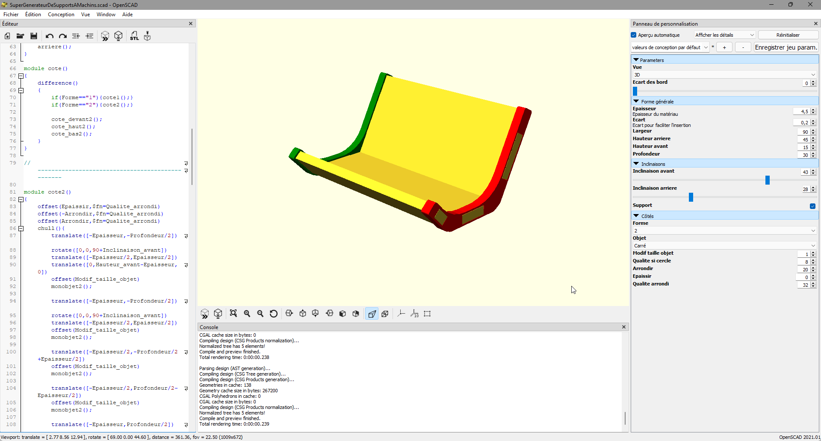Click the View All zoom-fit icon
Viewport: 821px width, 441px height.
click(x=233, y=314)
